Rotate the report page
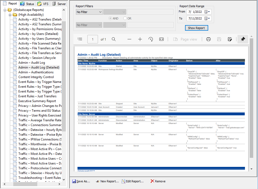 click(151, 39)
